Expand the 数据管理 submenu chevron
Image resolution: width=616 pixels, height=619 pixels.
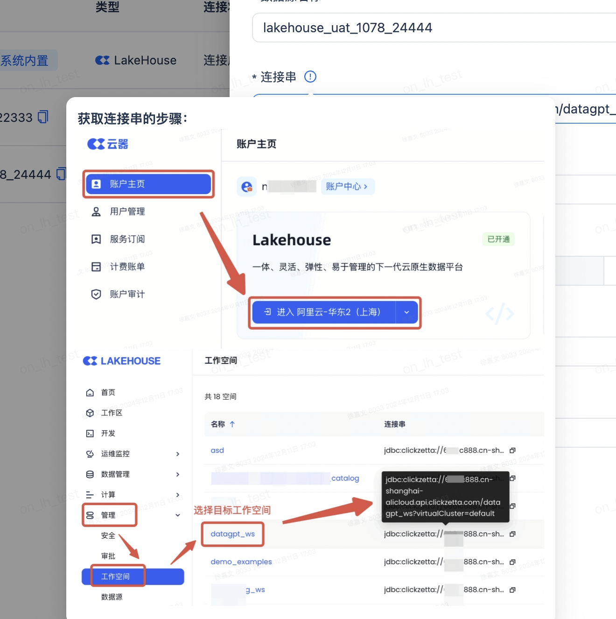pyautogui.click(x=178, y=474)
